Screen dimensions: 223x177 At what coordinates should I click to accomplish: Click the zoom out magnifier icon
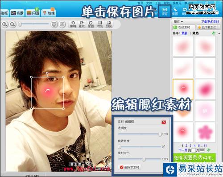(12, 24)
